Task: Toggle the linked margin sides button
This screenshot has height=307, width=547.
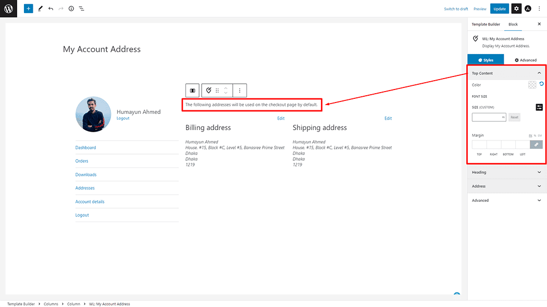Action: tap(536, 145)
